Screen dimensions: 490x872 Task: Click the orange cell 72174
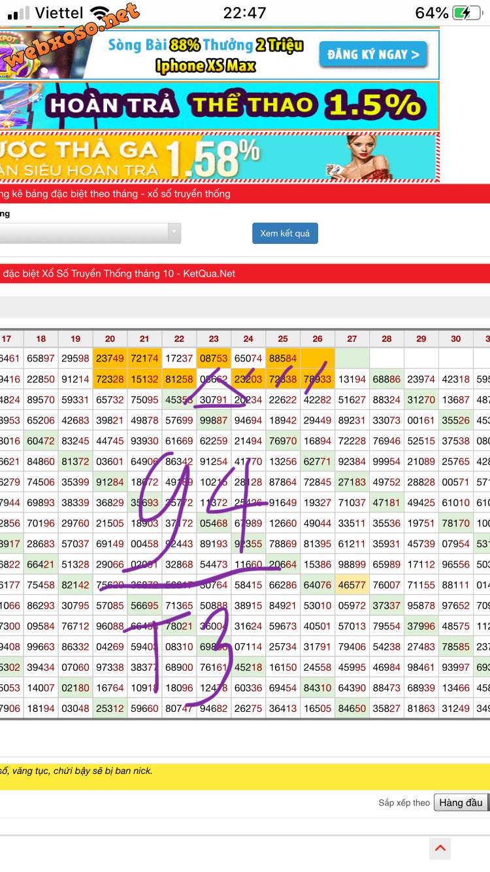(x=144, y=358)
